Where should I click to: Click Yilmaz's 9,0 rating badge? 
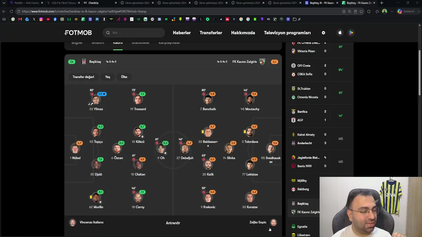tap(102, 94)
